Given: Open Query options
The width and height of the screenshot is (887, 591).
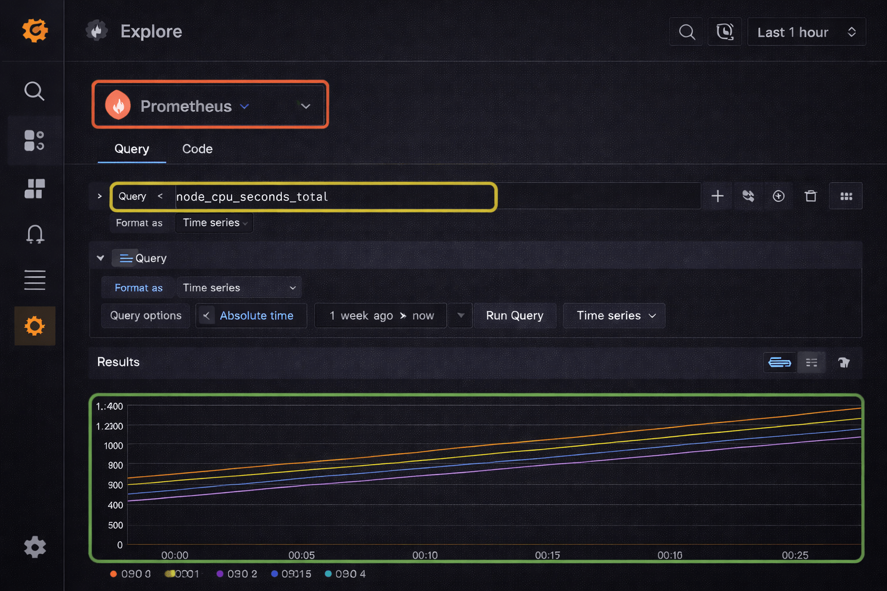Looking at the screenshot, I should [146, 316].
